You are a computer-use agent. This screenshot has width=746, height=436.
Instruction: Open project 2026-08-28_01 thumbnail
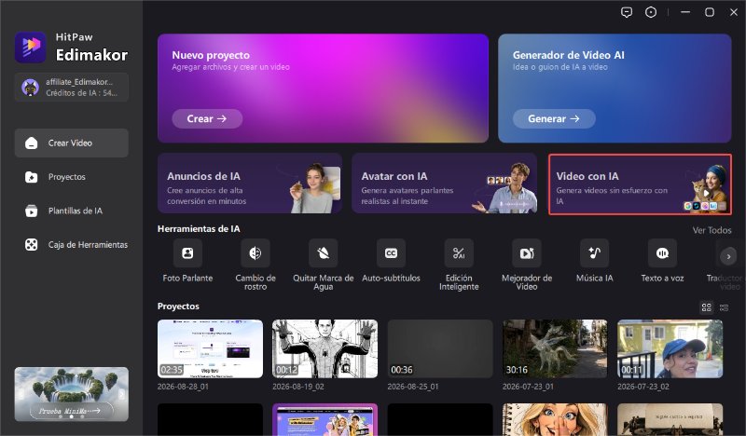tap(210, 349)
